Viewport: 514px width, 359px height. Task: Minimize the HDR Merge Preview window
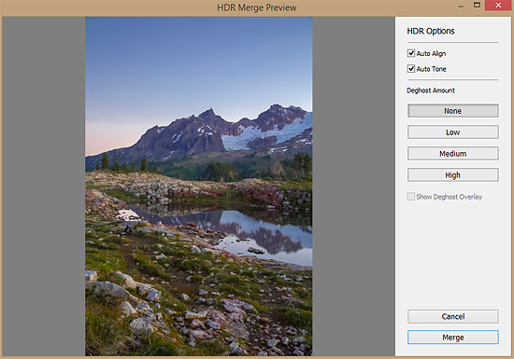(x=461, y=6)
